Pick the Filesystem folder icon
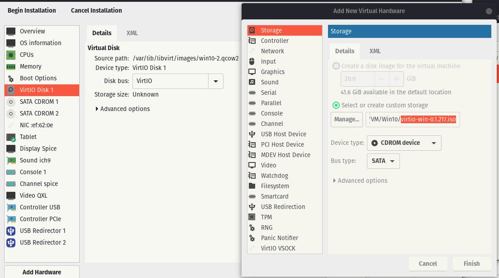This screenshot has width=499, height=278. click(252, 186)
